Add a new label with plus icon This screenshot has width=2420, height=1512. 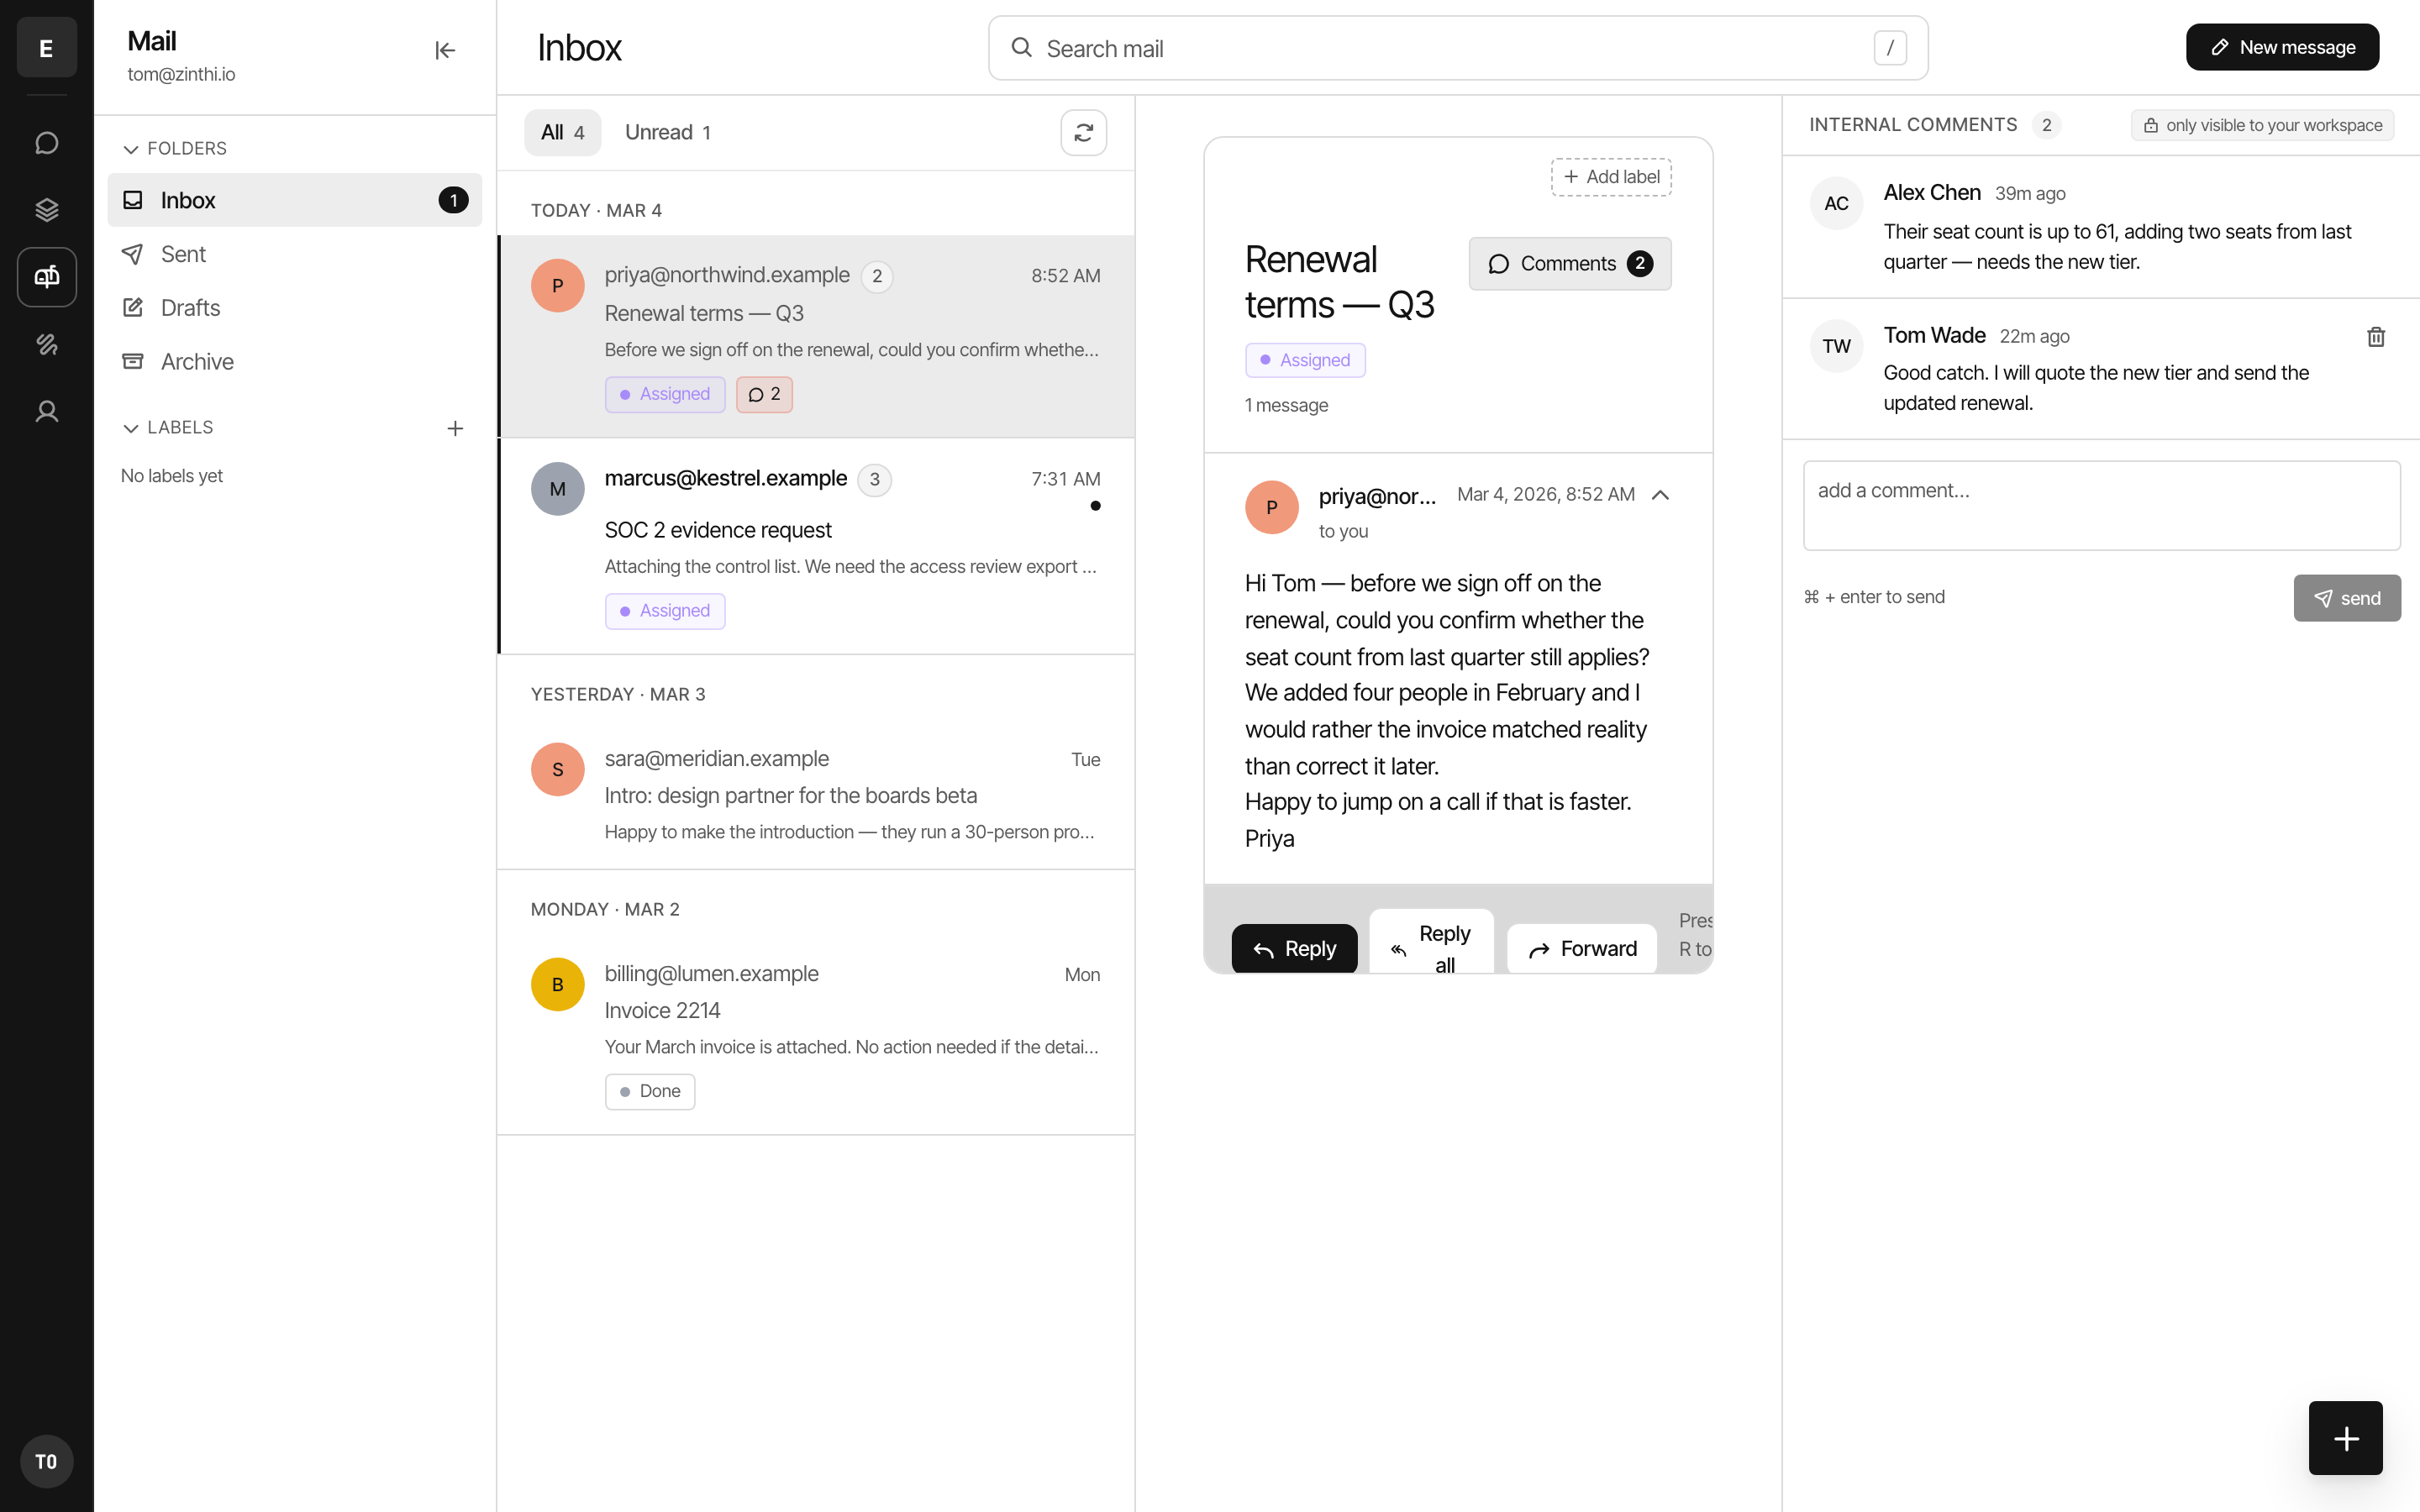pyautogui.click(x=455, y=428)
